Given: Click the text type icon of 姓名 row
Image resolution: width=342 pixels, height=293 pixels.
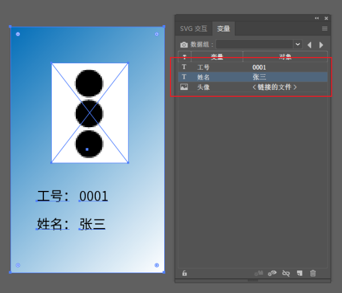Looking at the screenshot, I should 184,77.
